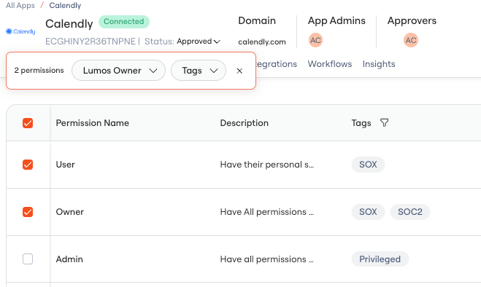Click the '2 permissions' count label
The height and width of the screenshot is (287, 481).
(39, 71)
